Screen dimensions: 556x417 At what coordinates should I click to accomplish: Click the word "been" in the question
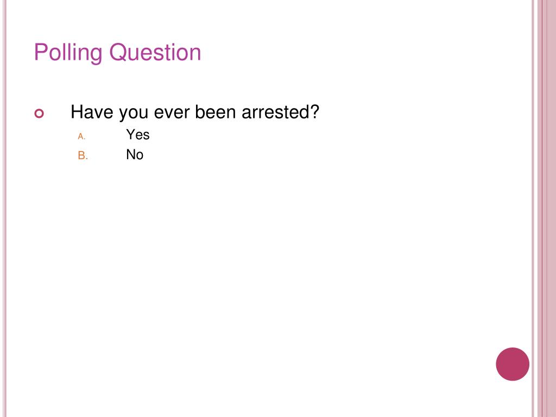coord(215,112)
